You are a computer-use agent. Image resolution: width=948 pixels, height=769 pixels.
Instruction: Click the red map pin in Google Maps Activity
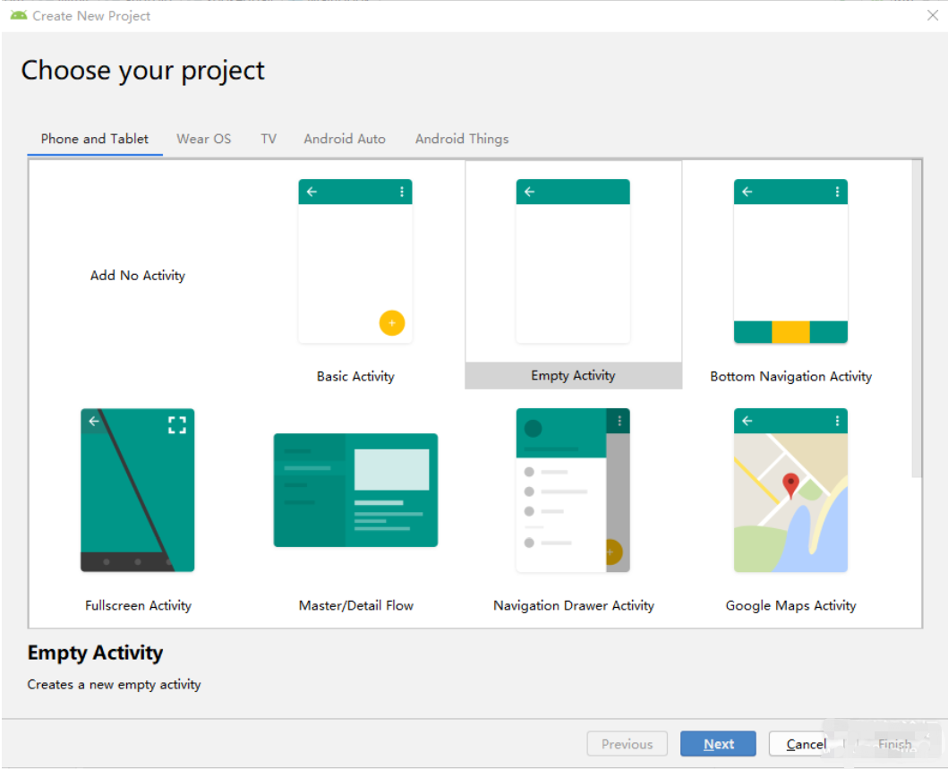tap(790, 485)
